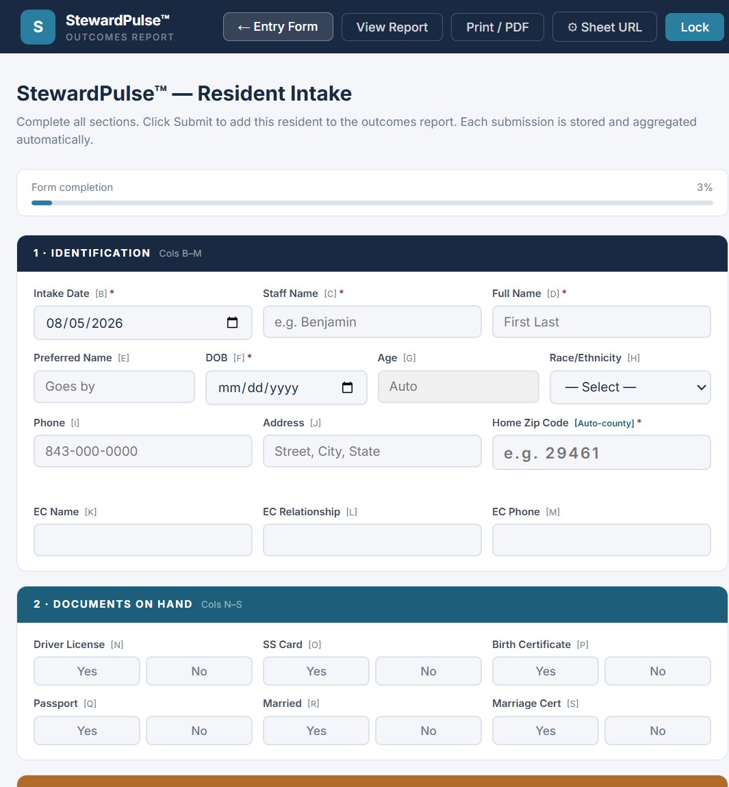Focus the Phone input field

[142, 451]
